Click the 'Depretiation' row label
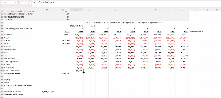 tap(21, 50)
